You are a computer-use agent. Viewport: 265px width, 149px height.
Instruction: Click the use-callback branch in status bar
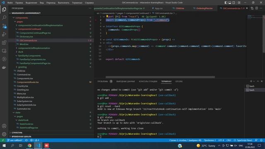click(x=15, y=140)
